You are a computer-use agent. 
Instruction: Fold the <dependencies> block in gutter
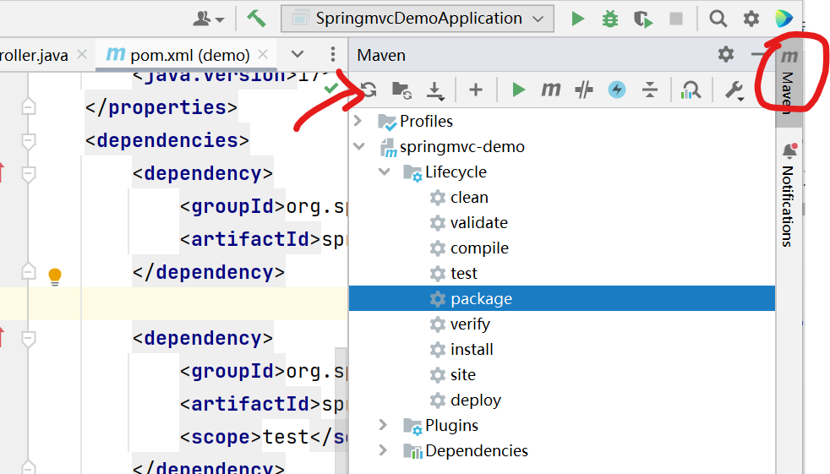[29, 141]
